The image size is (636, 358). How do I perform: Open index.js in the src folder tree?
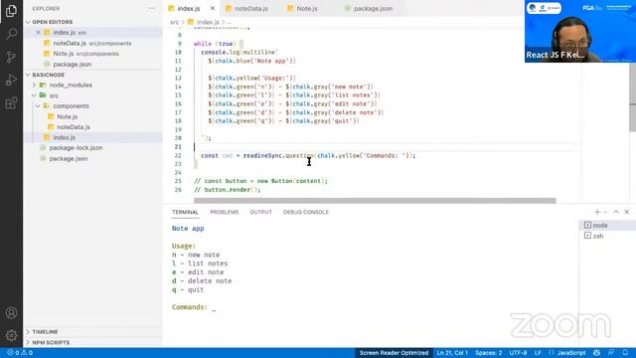(64, 137)
